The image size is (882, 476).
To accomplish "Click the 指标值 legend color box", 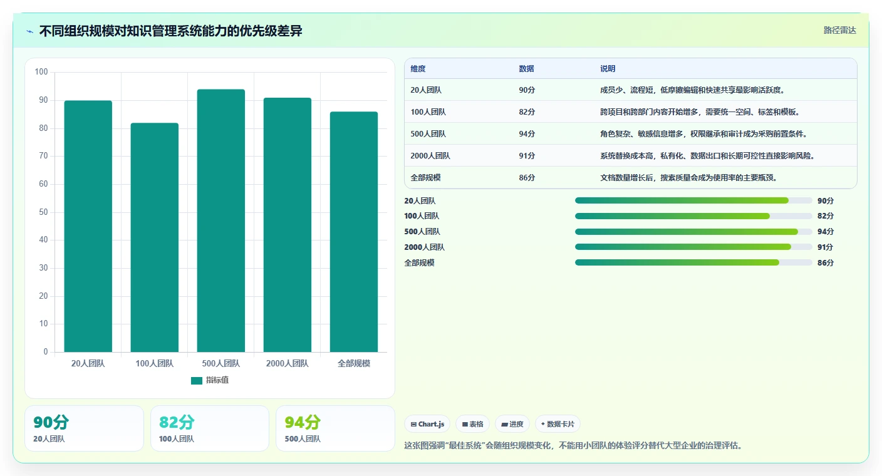I will pyautogui.click(x=197, y=381).
